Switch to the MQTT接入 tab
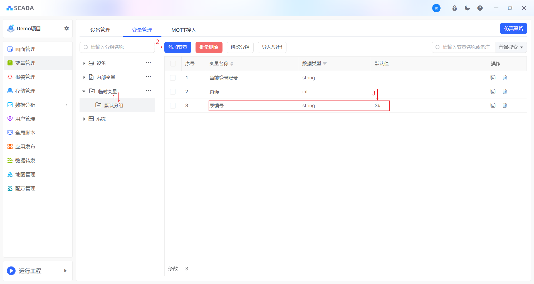Viewport: 534px width, 284px height. [x=184, y=30]
